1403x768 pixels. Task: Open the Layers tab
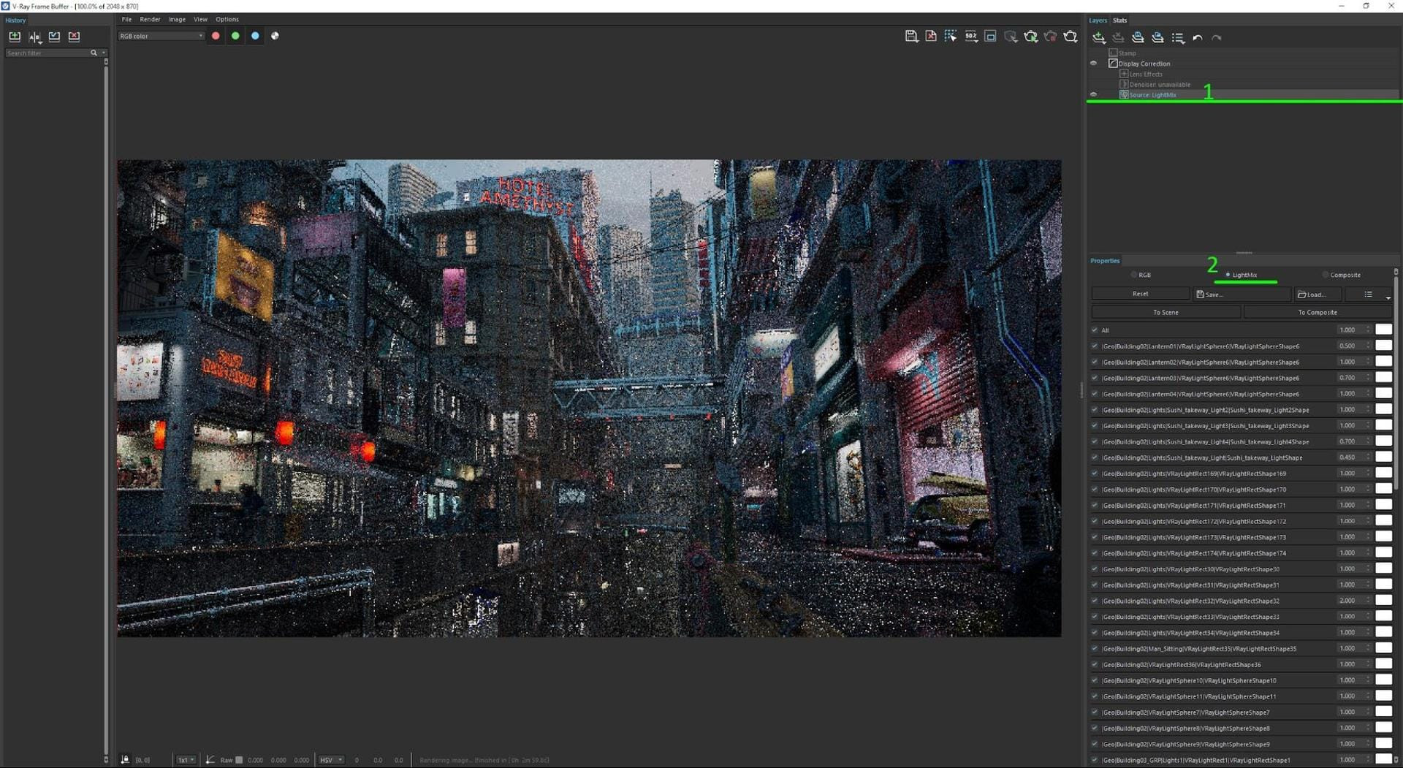[x=1098, y=20]
